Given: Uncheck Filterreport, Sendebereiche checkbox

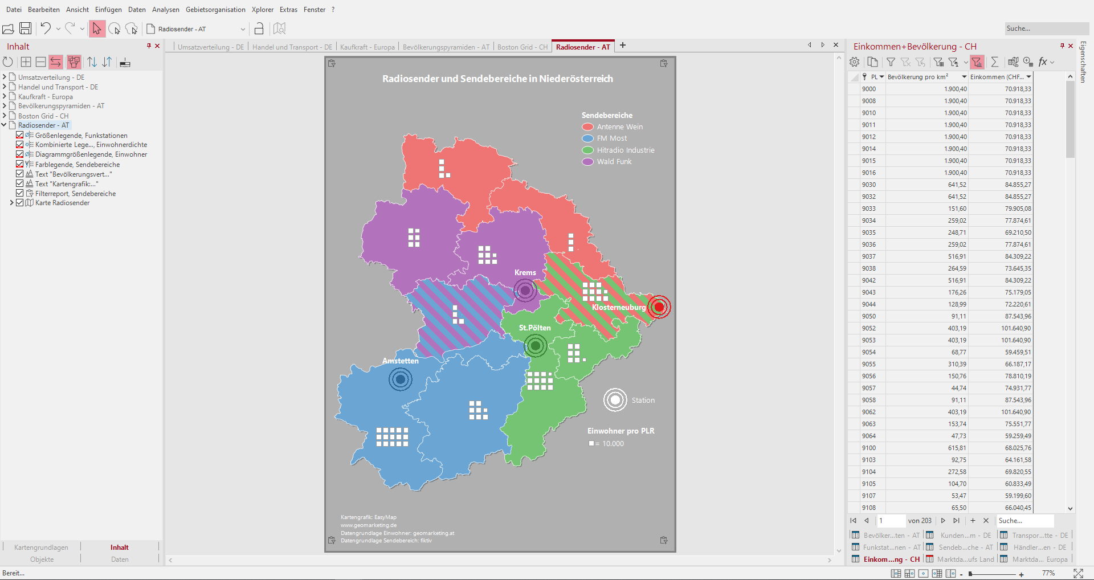Looking at the screenshot, I should (x=20, y=193).
